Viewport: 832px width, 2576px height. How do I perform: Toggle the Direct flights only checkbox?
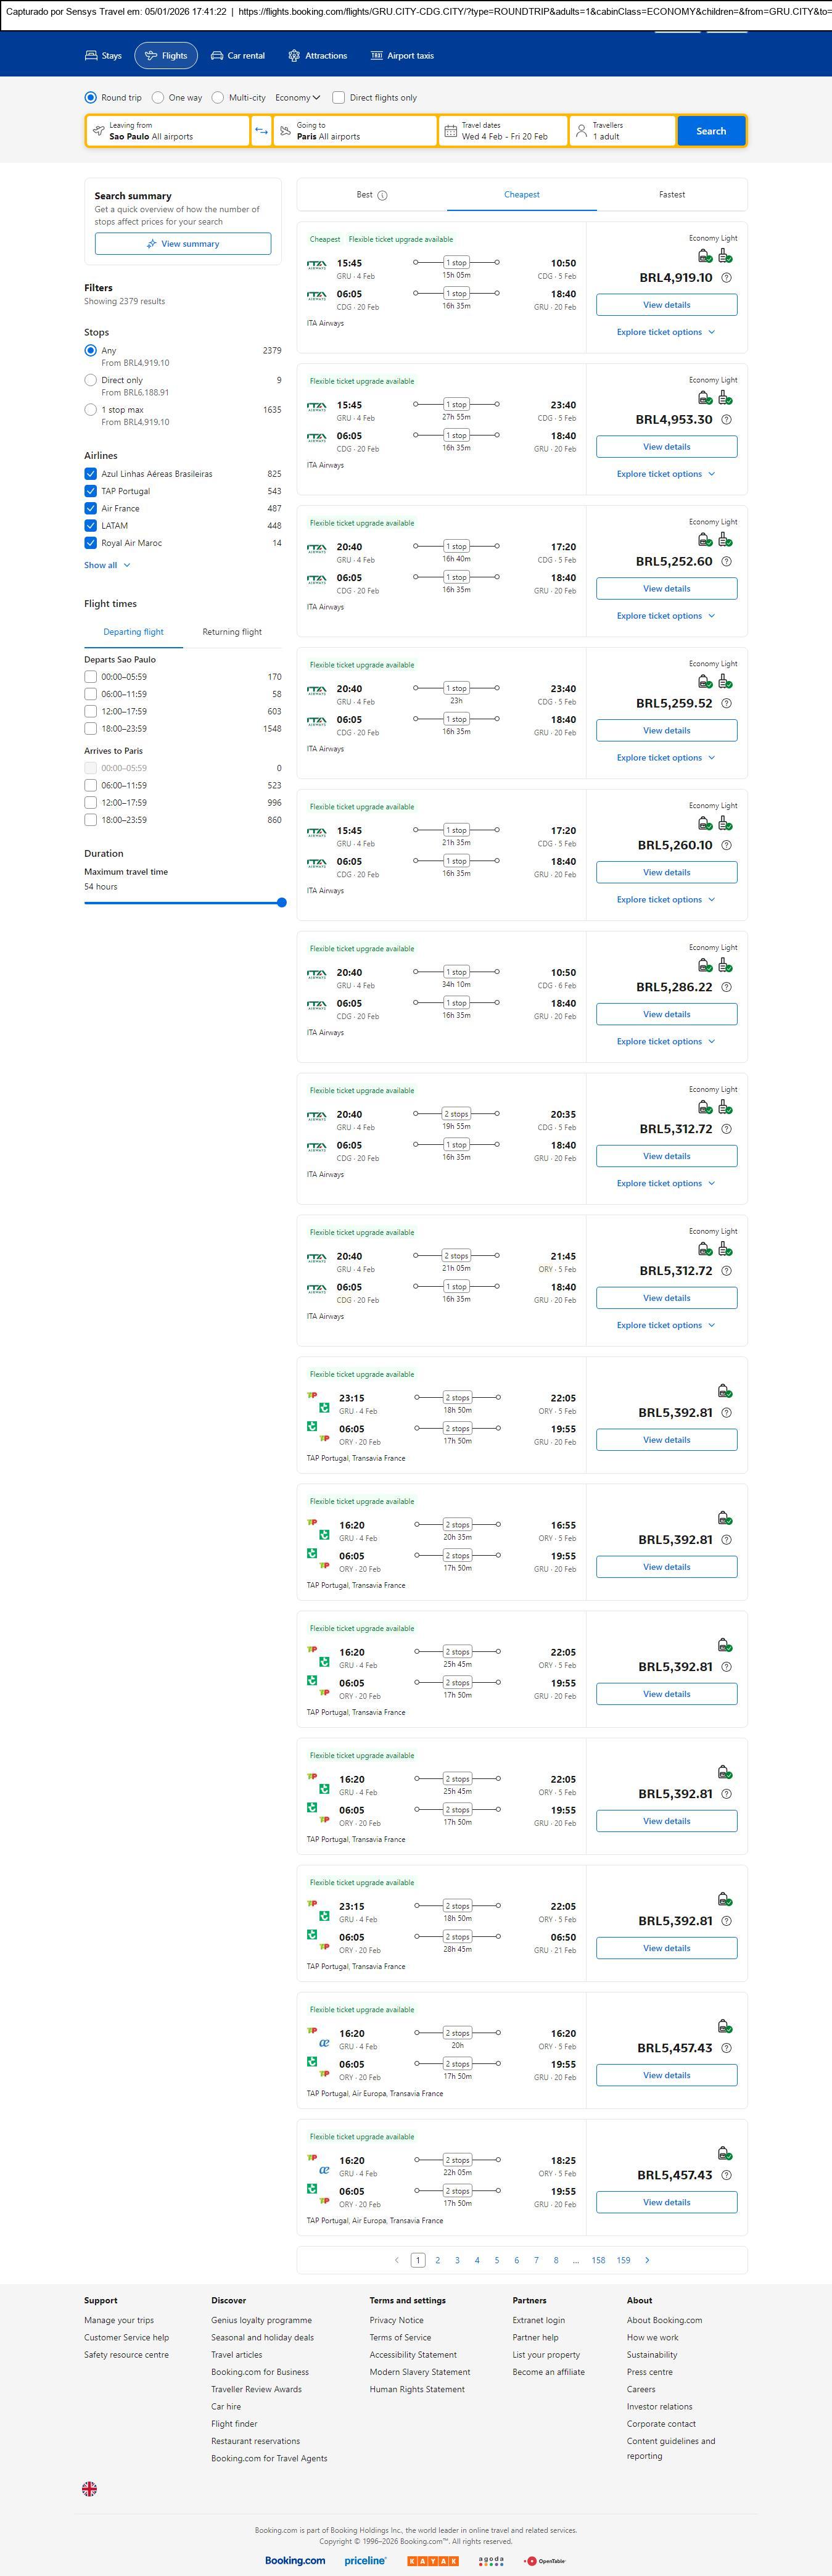coord(338,98)
